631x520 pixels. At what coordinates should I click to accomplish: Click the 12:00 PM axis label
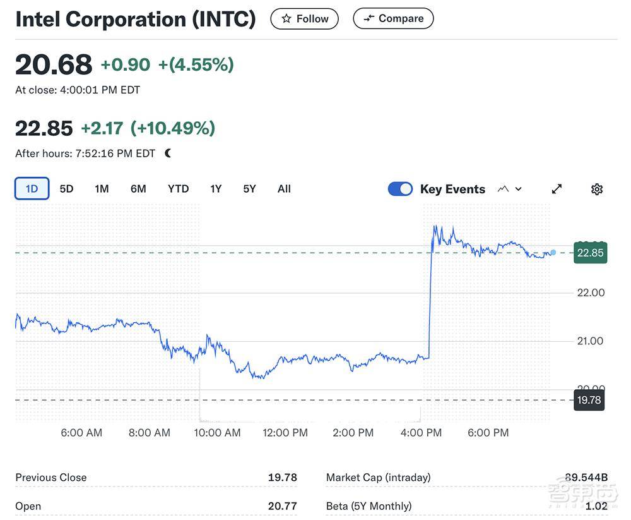click(285, 433)
